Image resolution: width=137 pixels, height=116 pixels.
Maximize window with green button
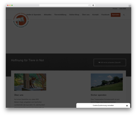pyautogui.click(x=12, y=5)
